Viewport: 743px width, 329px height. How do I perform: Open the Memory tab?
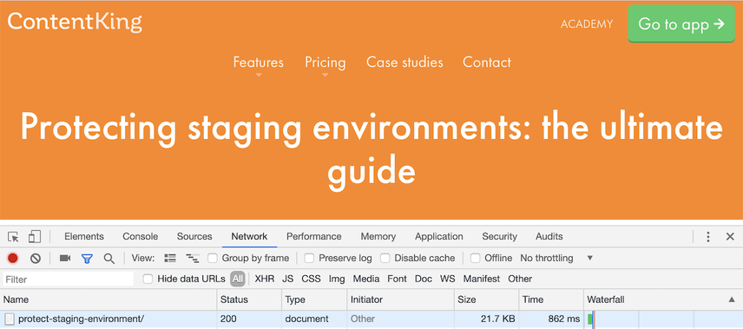(378, 237)
